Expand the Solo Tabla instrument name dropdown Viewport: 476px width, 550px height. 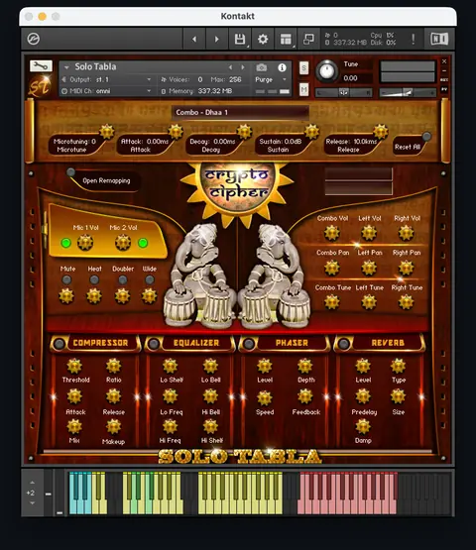[66, 67]
